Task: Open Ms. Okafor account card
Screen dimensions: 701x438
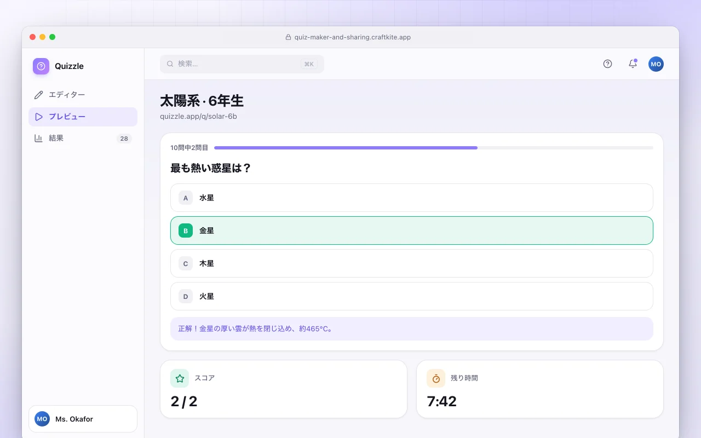Action: click(x=83, y=419)
